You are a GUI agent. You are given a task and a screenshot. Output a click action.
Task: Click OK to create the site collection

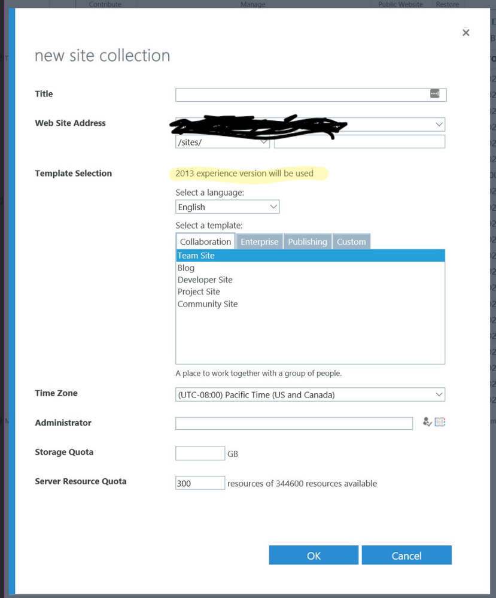point(313,555)
